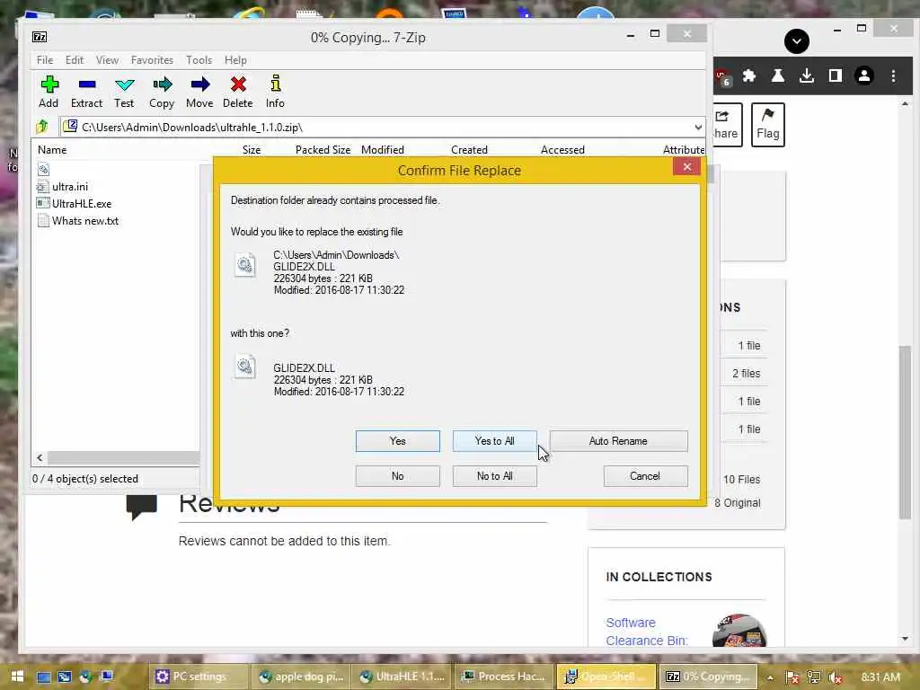
Task: Click the 2 files download row
Action: pyautogui.click(x=746, y=373)
